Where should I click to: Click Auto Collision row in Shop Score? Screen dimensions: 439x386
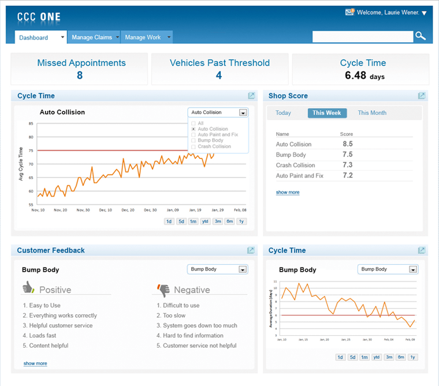(x=344, y=144)
